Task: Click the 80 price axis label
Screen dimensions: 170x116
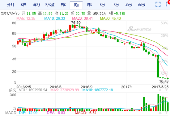Action: point(14,23)
